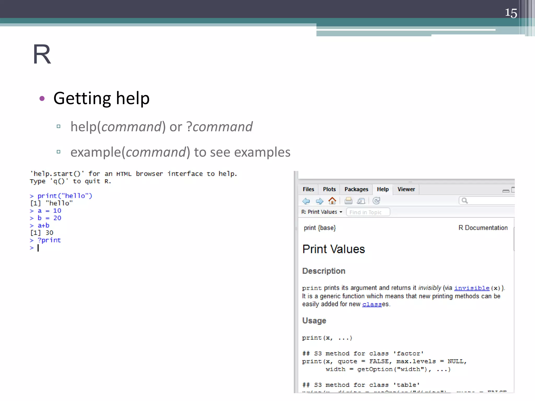Expand the R: Print Values topic dropdown
Image resolution: width=535 pixels, height=401 pixels.
pyautogui.click(x=322, y=212)
